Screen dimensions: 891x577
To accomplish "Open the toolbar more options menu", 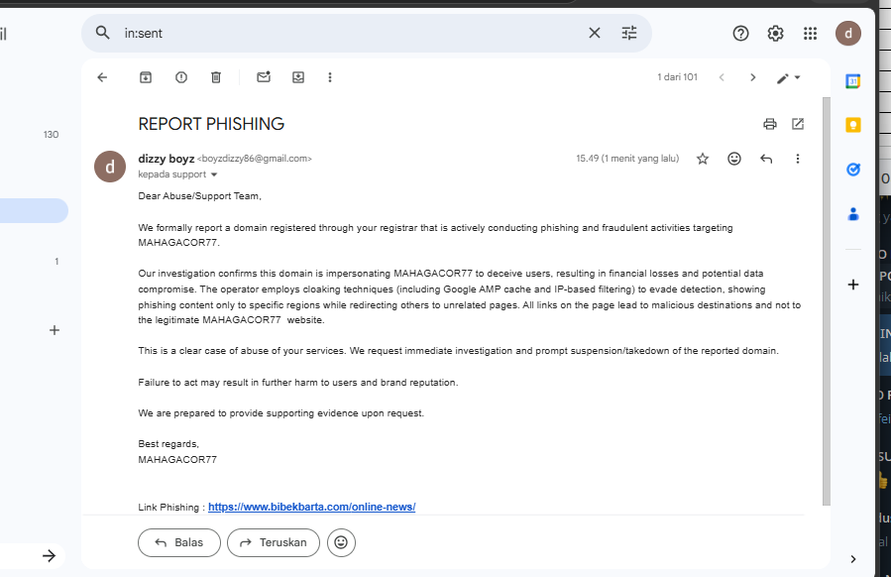I will (330, 77).
